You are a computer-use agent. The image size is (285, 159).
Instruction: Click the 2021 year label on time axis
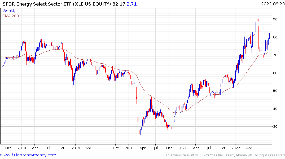click(x=182, y=148)
